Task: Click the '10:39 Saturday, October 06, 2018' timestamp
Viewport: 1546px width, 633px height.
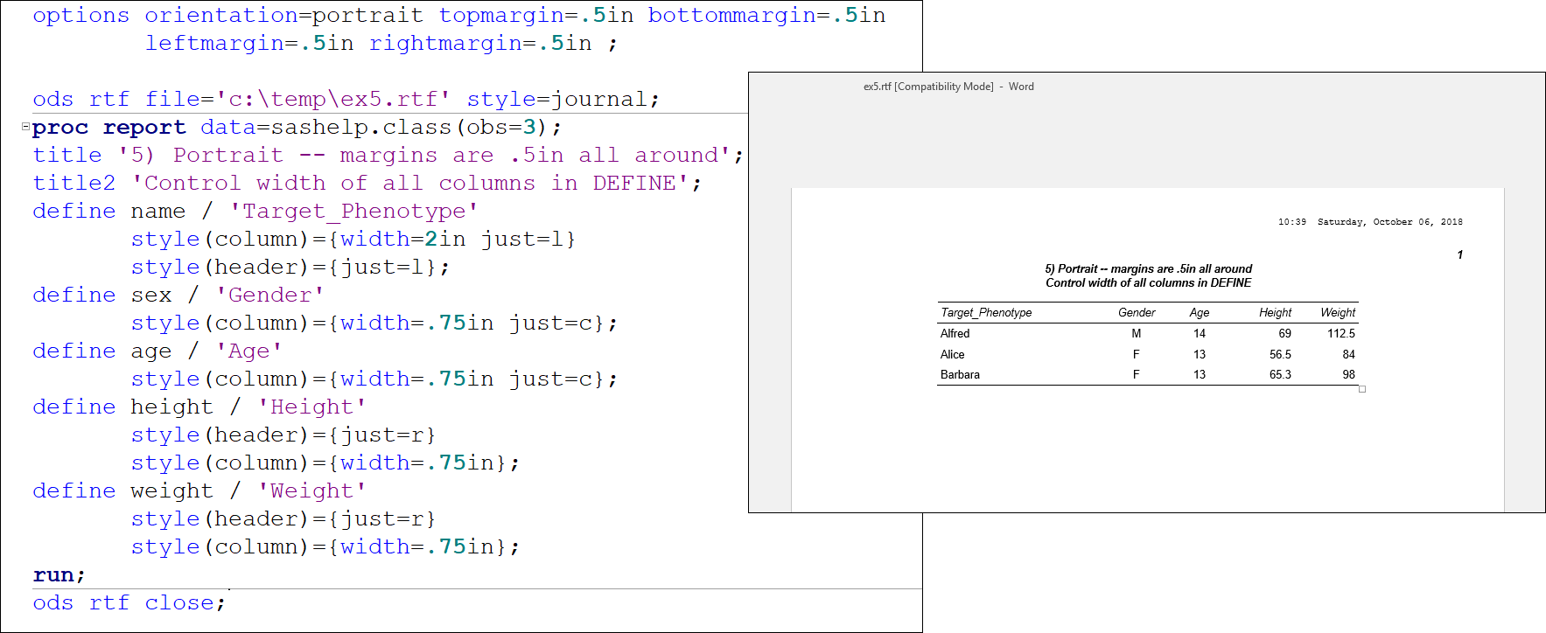Action: pyautogui.click(x=1370, y=222)
